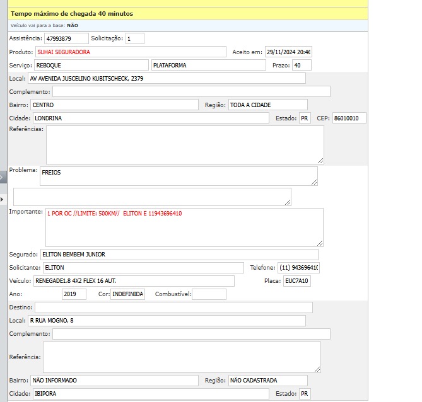Select the Telefone number field
This screenshot has height=402, width=422.
pyautogui.click(x=299, y=268)
